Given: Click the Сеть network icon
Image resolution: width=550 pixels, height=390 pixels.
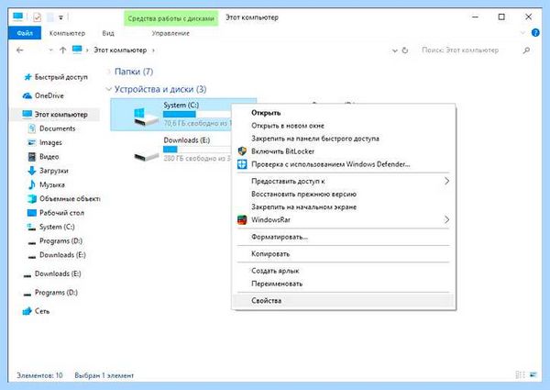Looking at the screenshot, I should (27, 311).
